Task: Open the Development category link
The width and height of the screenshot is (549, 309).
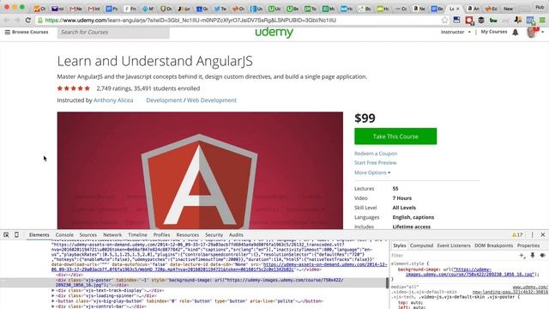Action: pos(164,100)
